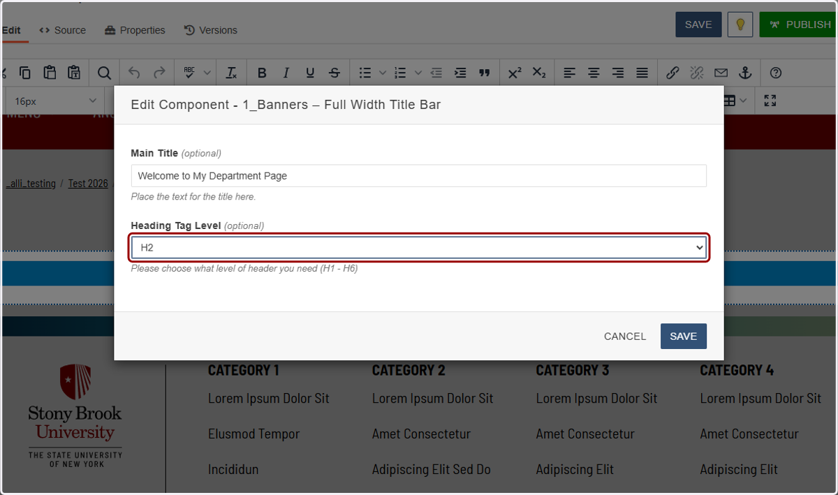Click Adipiscing Elit Sed Do link
Screen dimensions: 838x495
tap(432, 469)
